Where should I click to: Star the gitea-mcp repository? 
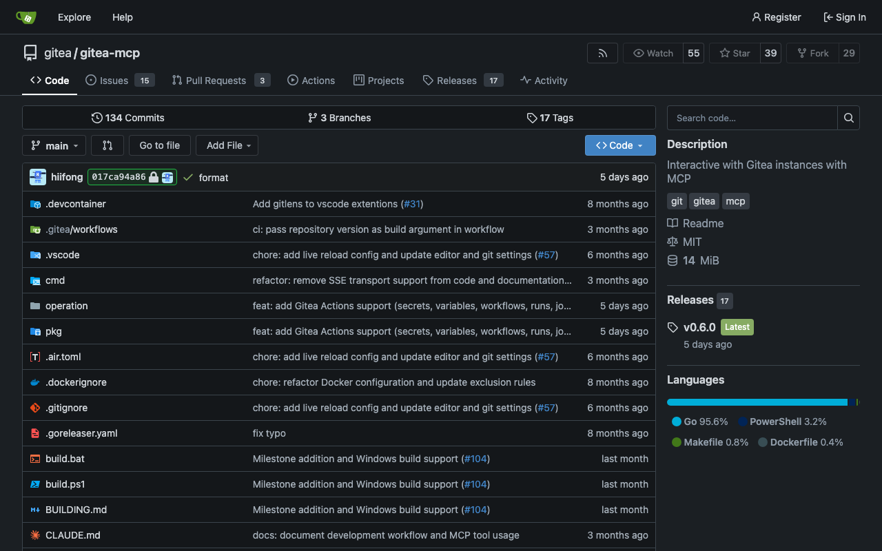(735, 53)
